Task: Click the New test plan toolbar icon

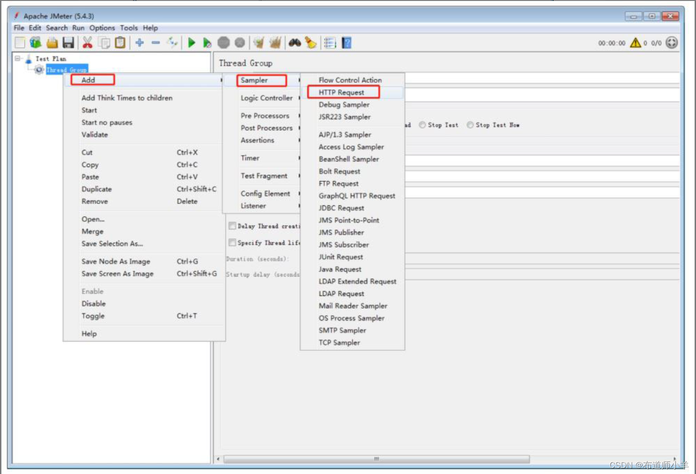Action: click(x=20, y=43)
